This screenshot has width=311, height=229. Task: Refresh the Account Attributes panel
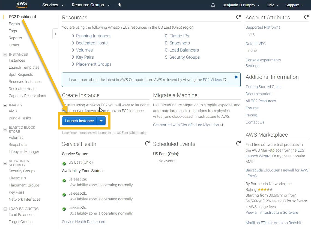306,17
